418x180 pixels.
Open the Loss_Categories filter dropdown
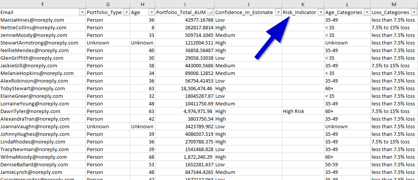[414, 13]
